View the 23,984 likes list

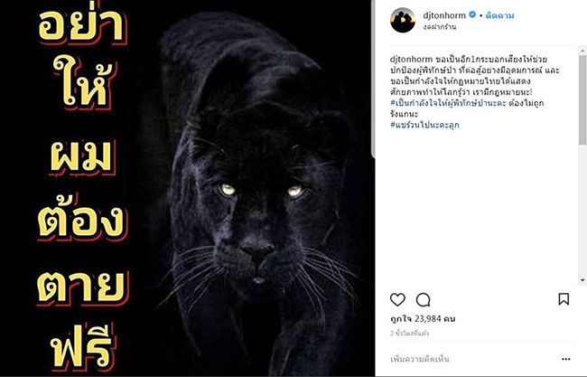click(423, 319)
